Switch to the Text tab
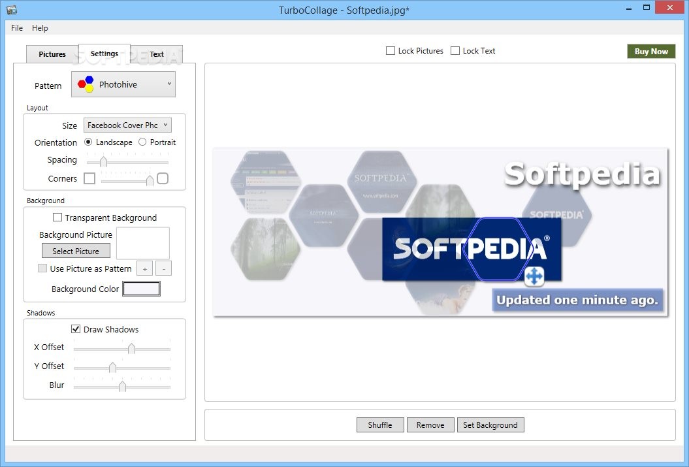Image resolution: width=689 pixels, height=467 pixels. pos(157,54)
